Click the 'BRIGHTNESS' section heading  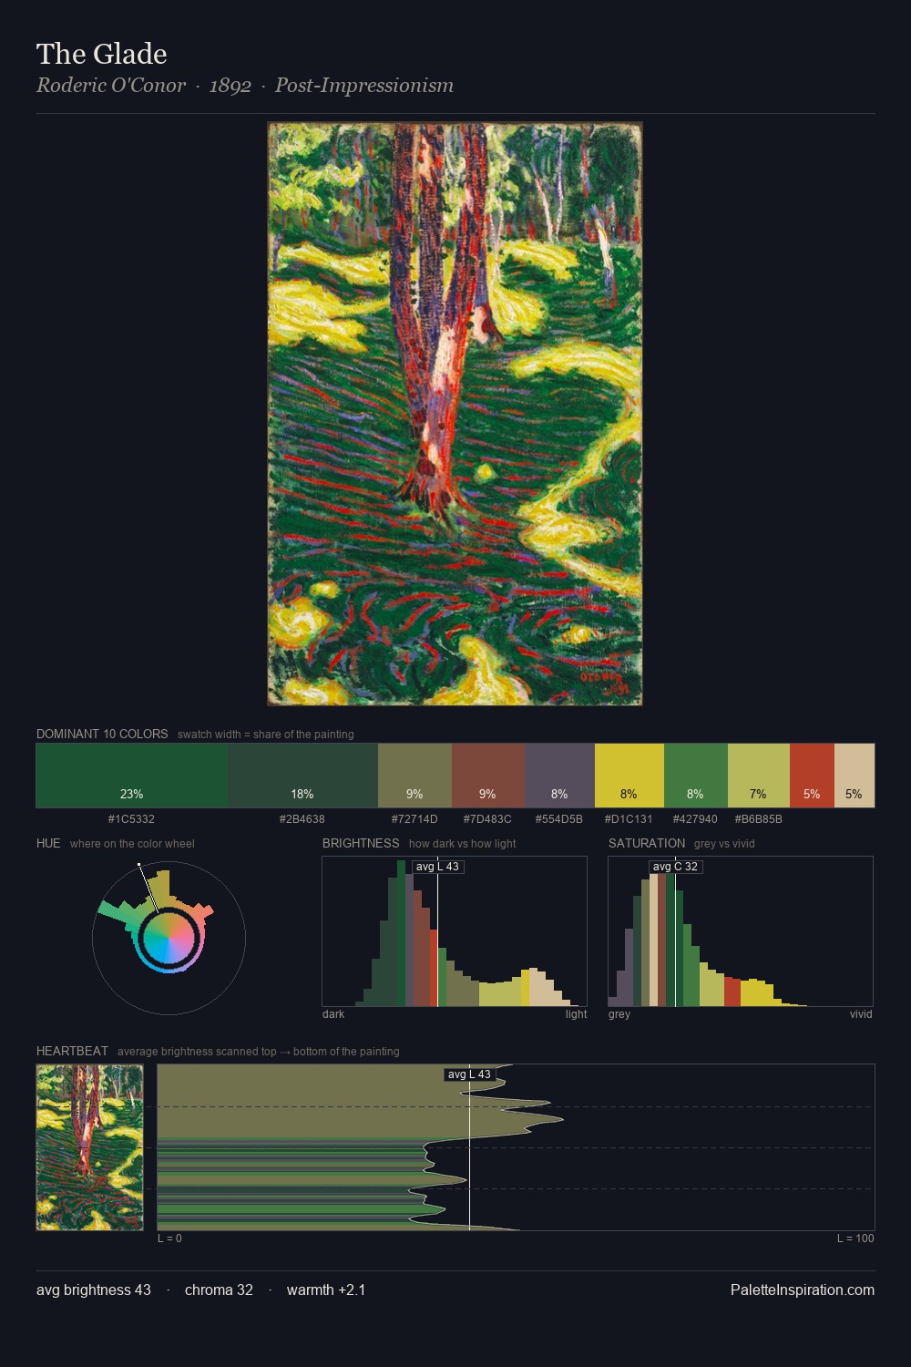point(361,843)
